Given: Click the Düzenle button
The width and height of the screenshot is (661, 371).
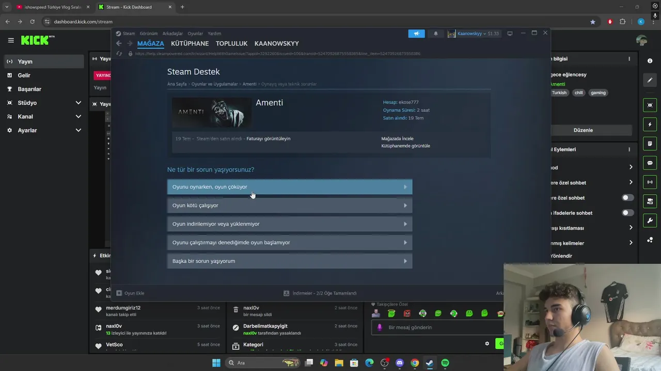Looking at the screenshot, I should click(x=583, y=130).
